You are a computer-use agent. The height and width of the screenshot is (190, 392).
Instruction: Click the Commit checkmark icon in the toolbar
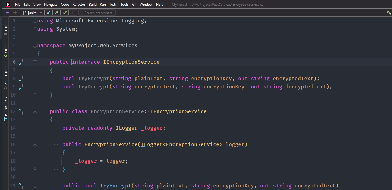(x=65, y=13)
